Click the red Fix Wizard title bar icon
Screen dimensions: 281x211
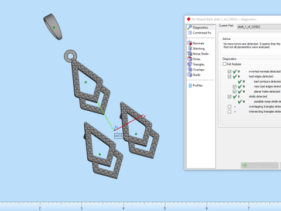click(x=189, y=19)
